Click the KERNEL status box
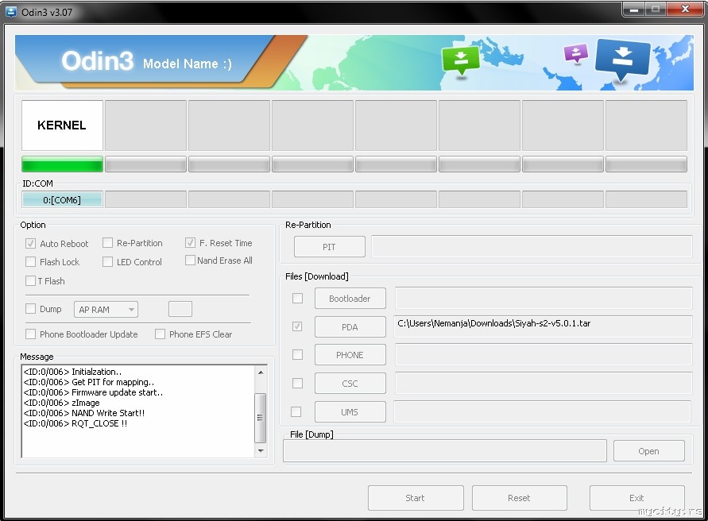The height and width of the screenshot is (521, 708). (62, 125)
